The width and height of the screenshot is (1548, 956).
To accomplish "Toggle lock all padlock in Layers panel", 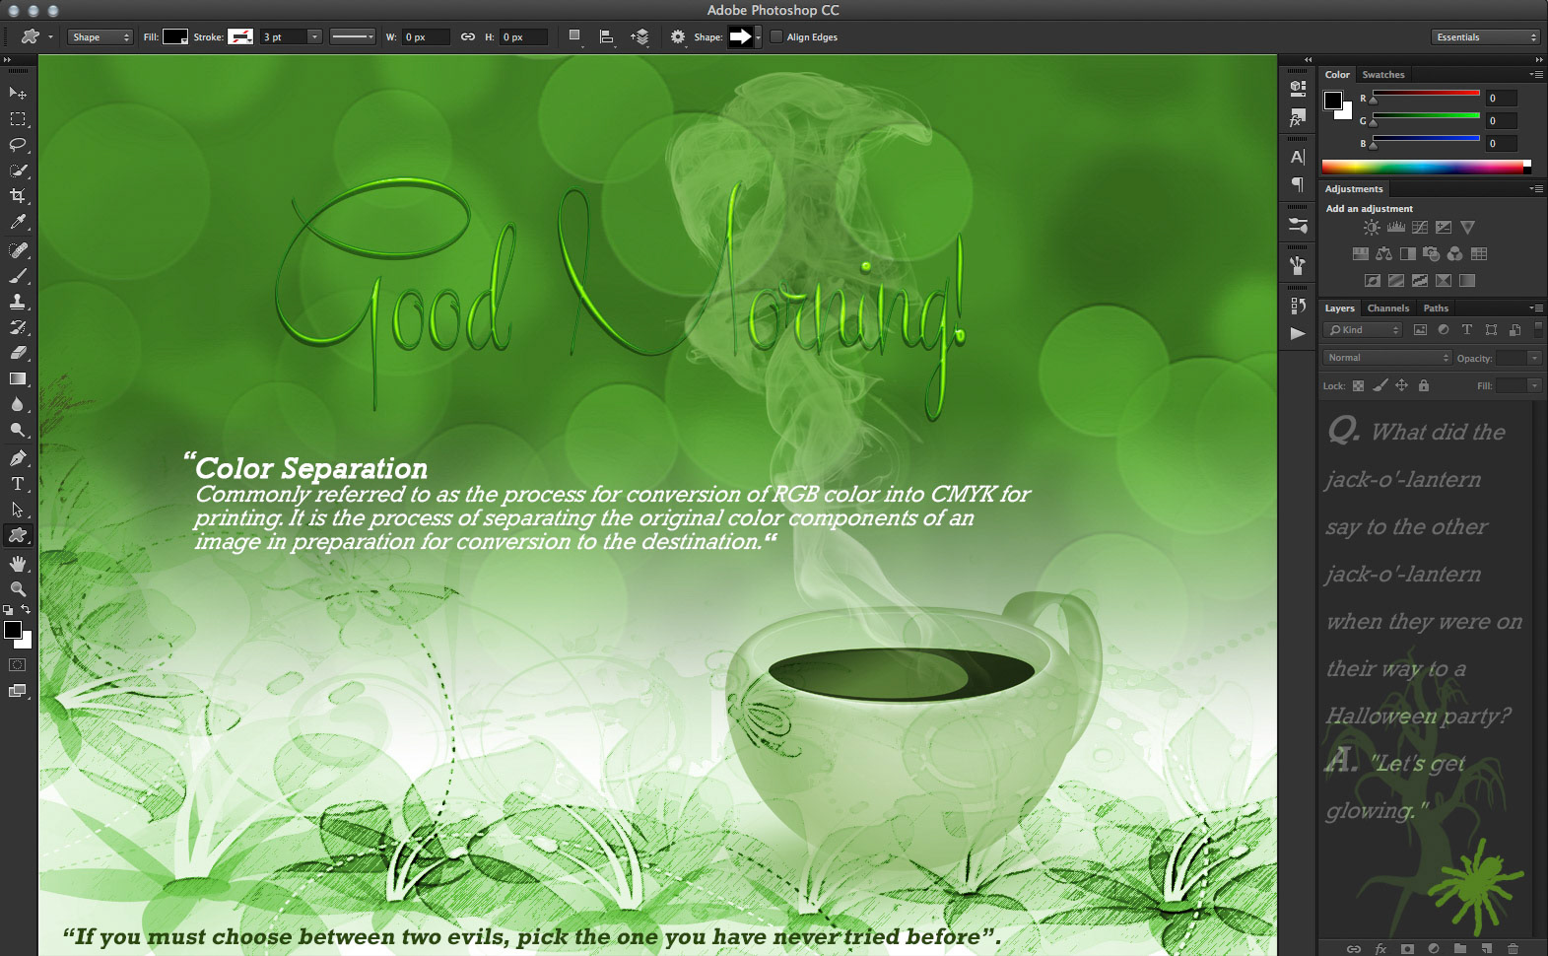I will point(1423,385).
